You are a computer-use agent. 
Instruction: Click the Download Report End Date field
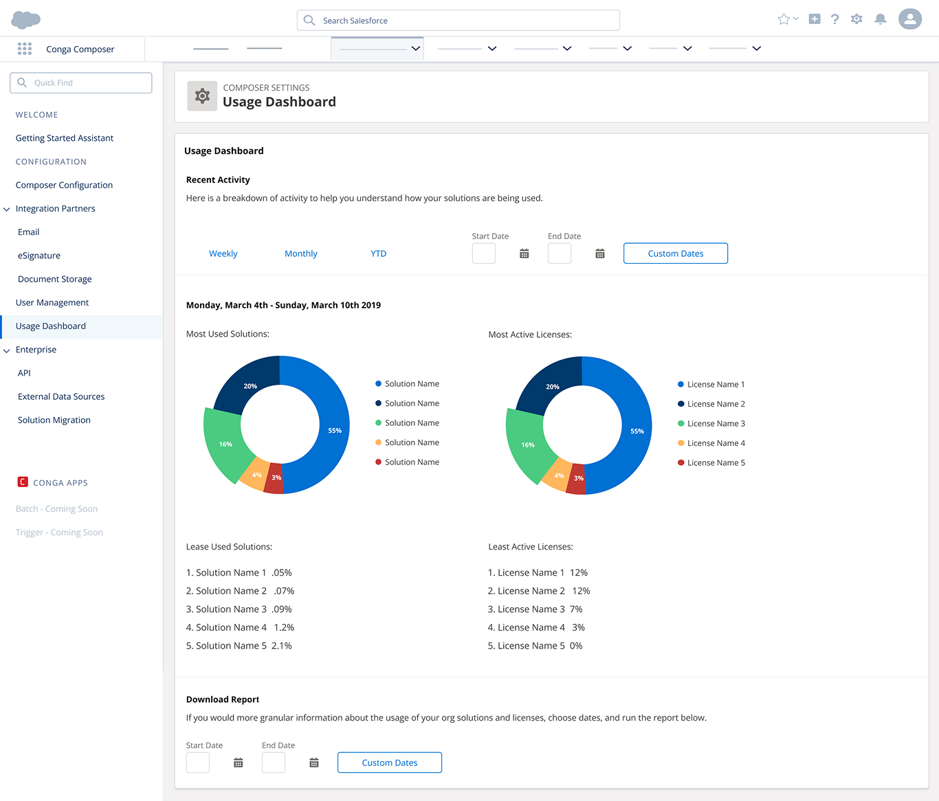(x=274, y=763)
